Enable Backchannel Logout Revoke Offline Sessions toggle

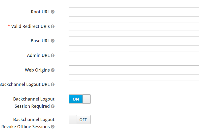pyautogui.click(x=80, y=120)
